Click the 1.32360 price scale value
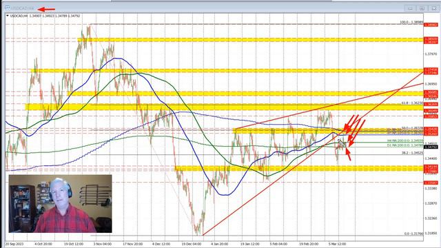 [x=431, y=218]
